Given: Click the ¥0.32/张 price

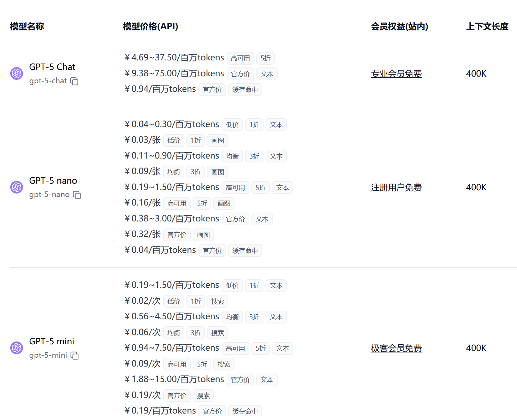Looking at the screenshot, I should (x=143, y=234).
